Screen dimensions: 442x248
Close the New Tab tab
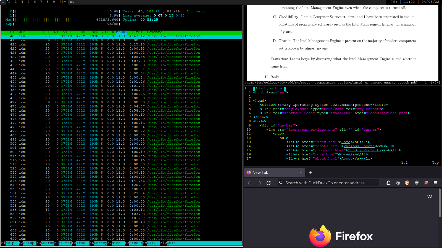[x=301, y=172]
